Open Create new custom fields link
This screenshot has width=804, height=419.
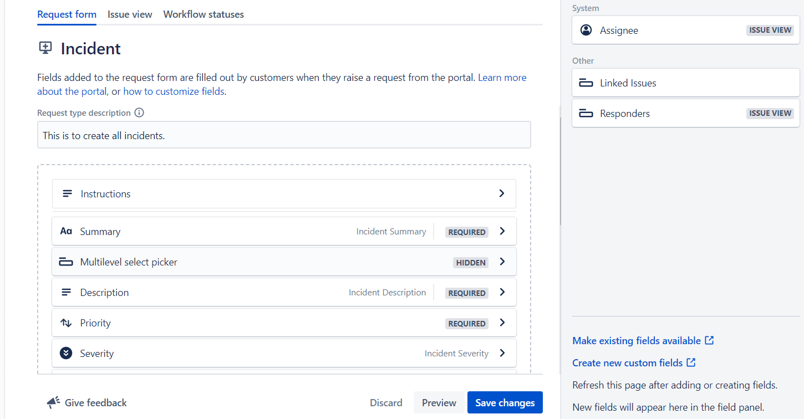tap(634, 362)
